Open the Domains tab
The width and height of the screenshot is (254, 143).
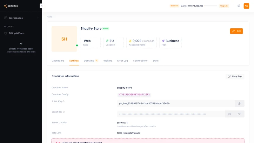(x=89, y=61)
